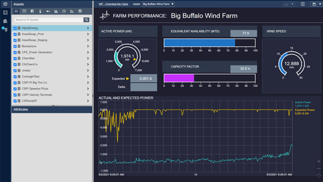Open WF - Overview-No Calcs display link
Viewport: 323px width, 182px height.
click(113, 4)
